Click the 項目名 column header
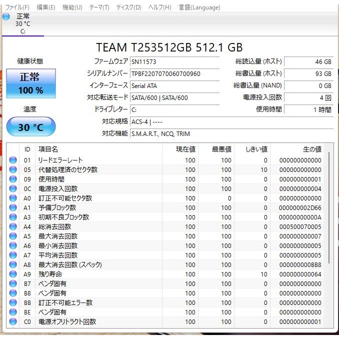This screenshot has width=339, height=339. pyautogui.click(x=98, y=149)
